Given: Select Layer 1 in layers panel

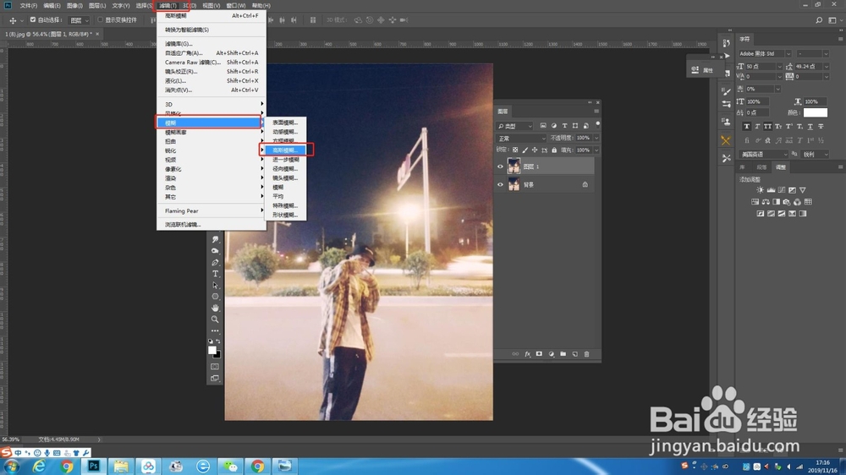Looking at the screenshot, I should (x=545, y=167).
